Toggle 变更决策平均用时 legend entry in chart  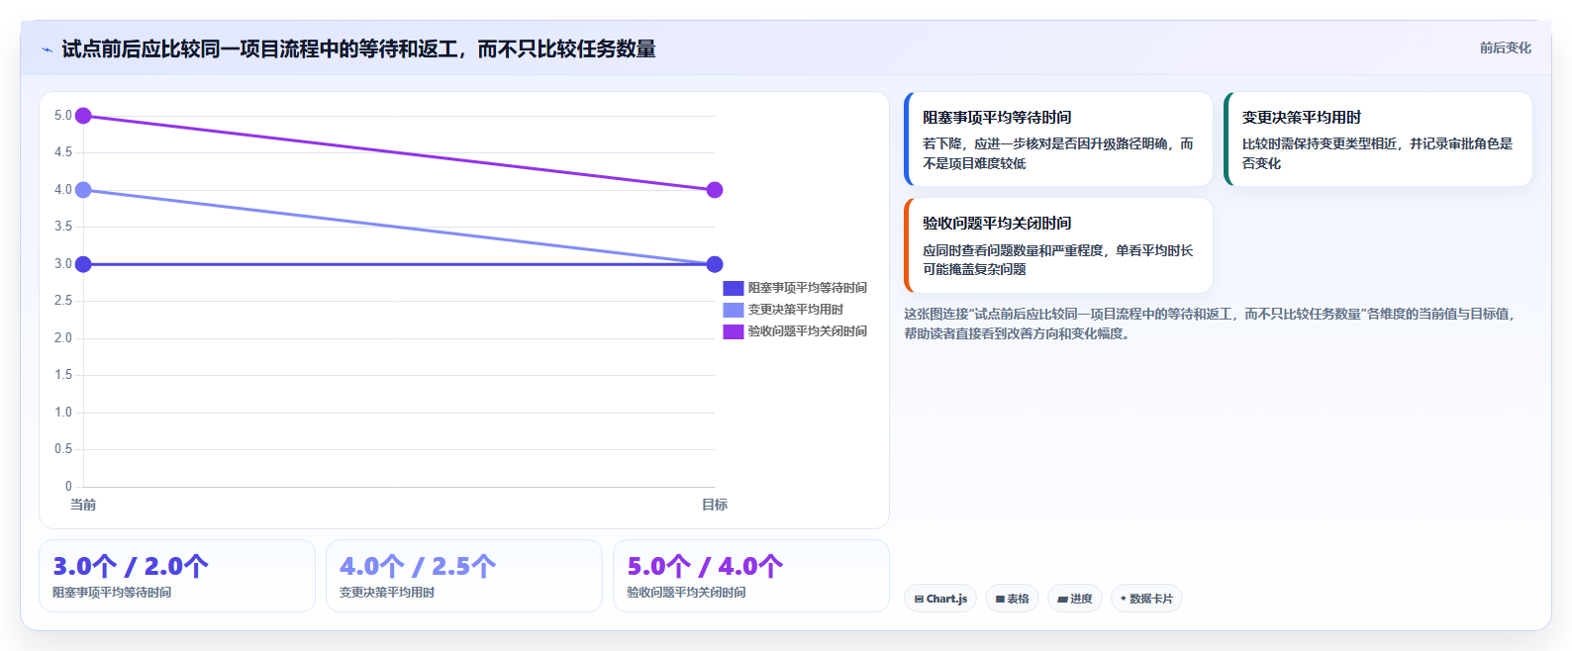pos(783,310)
